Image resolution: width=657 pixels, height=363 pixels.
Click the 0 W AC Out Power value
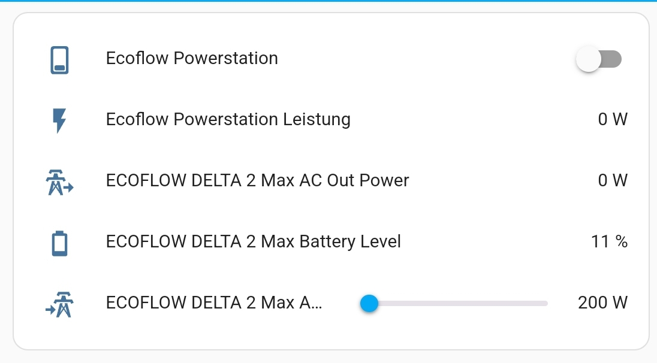(x=613, y=180)
